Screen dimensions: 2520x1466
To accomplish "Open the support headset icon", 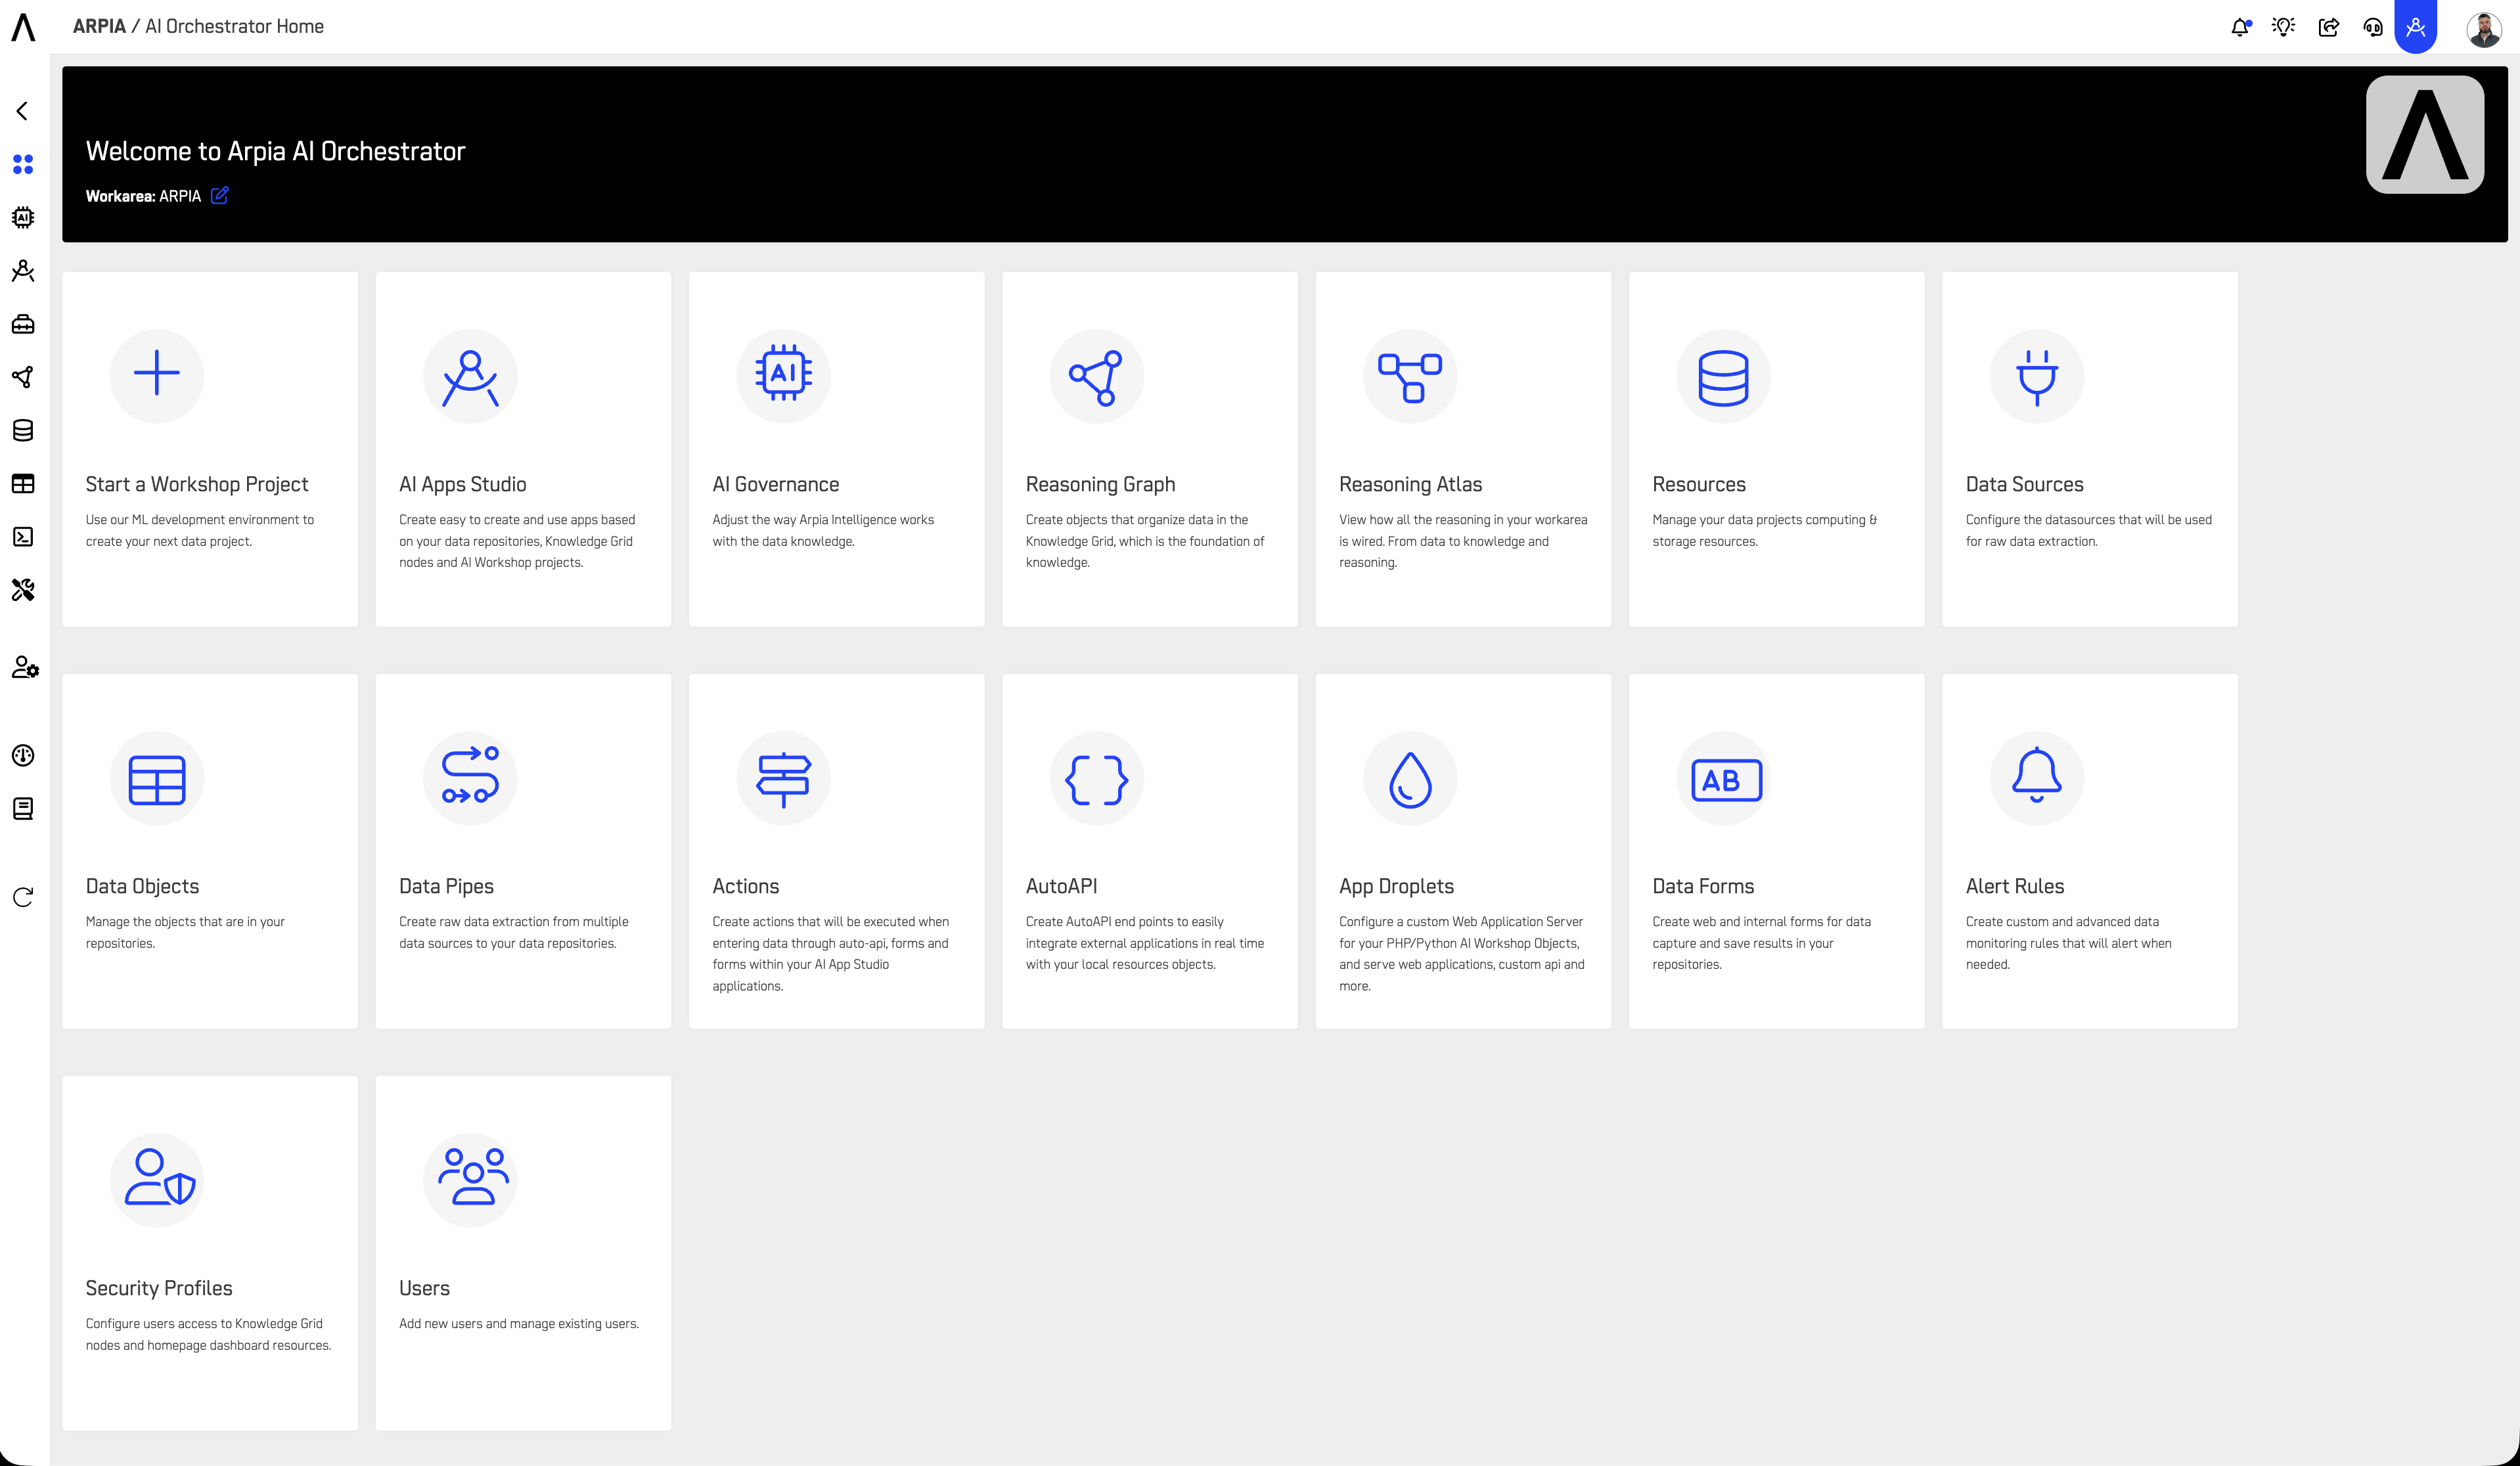I will point(2373,27).
